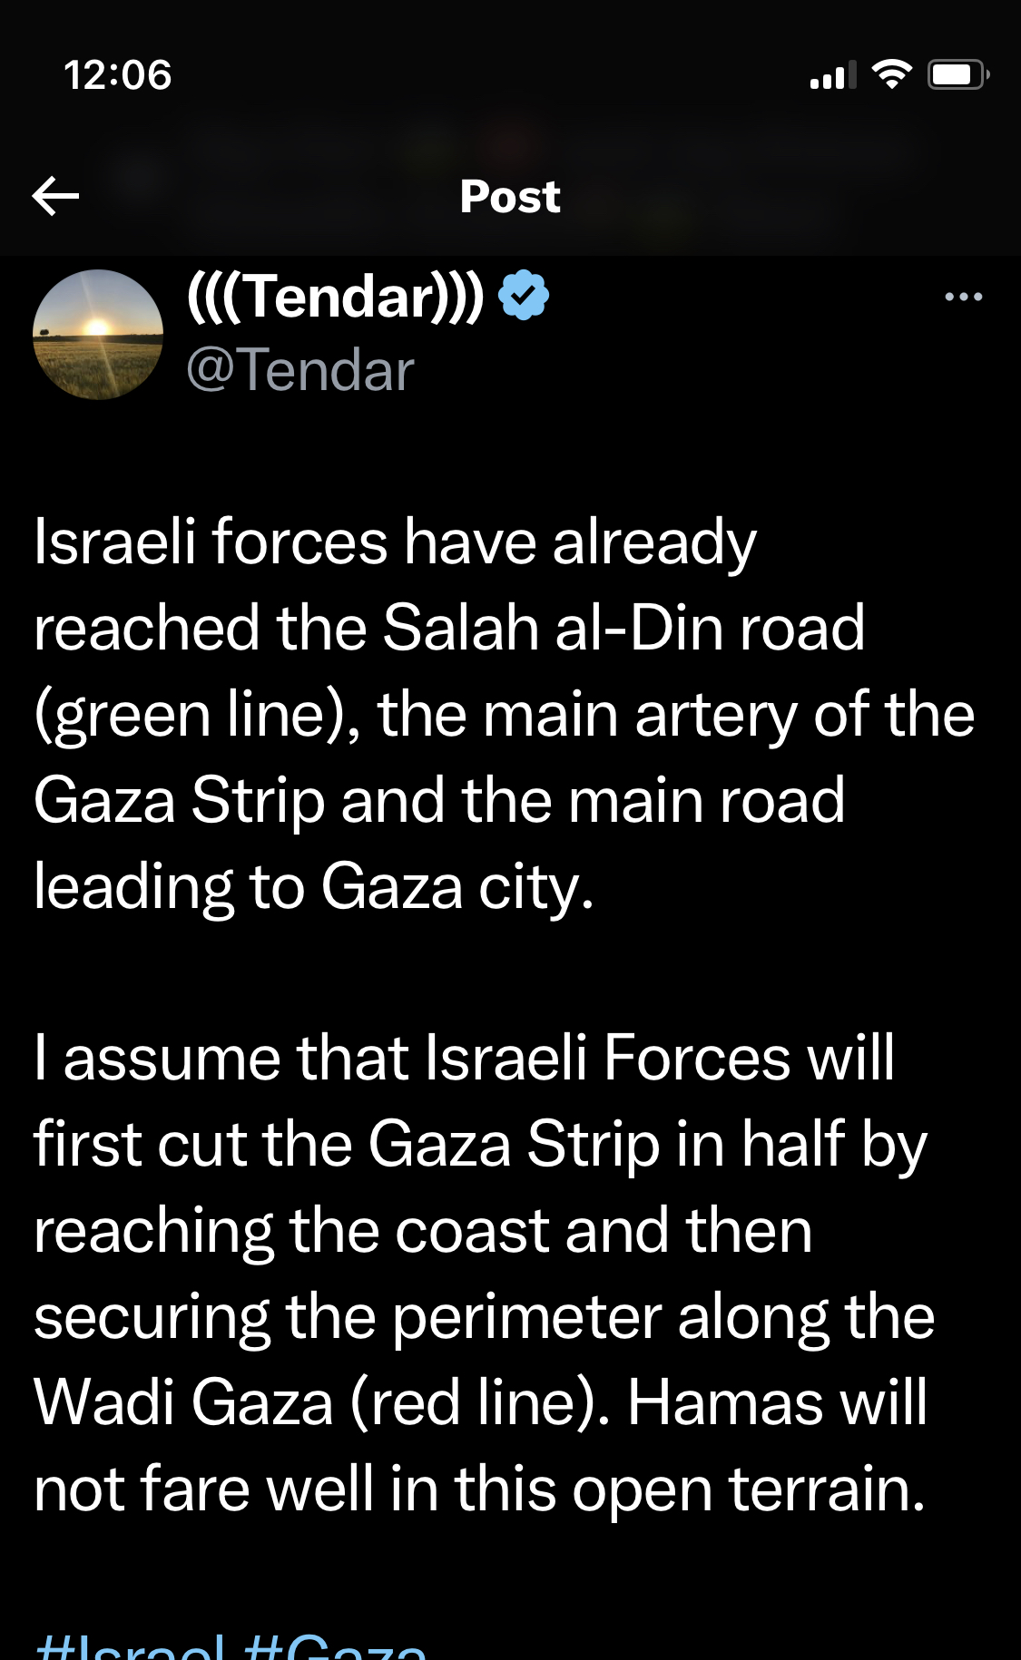Image resolution: width=1021 pixels, height=1660 pixels.
Task: Tap the blue verified badge
Action: coord(524,296)
